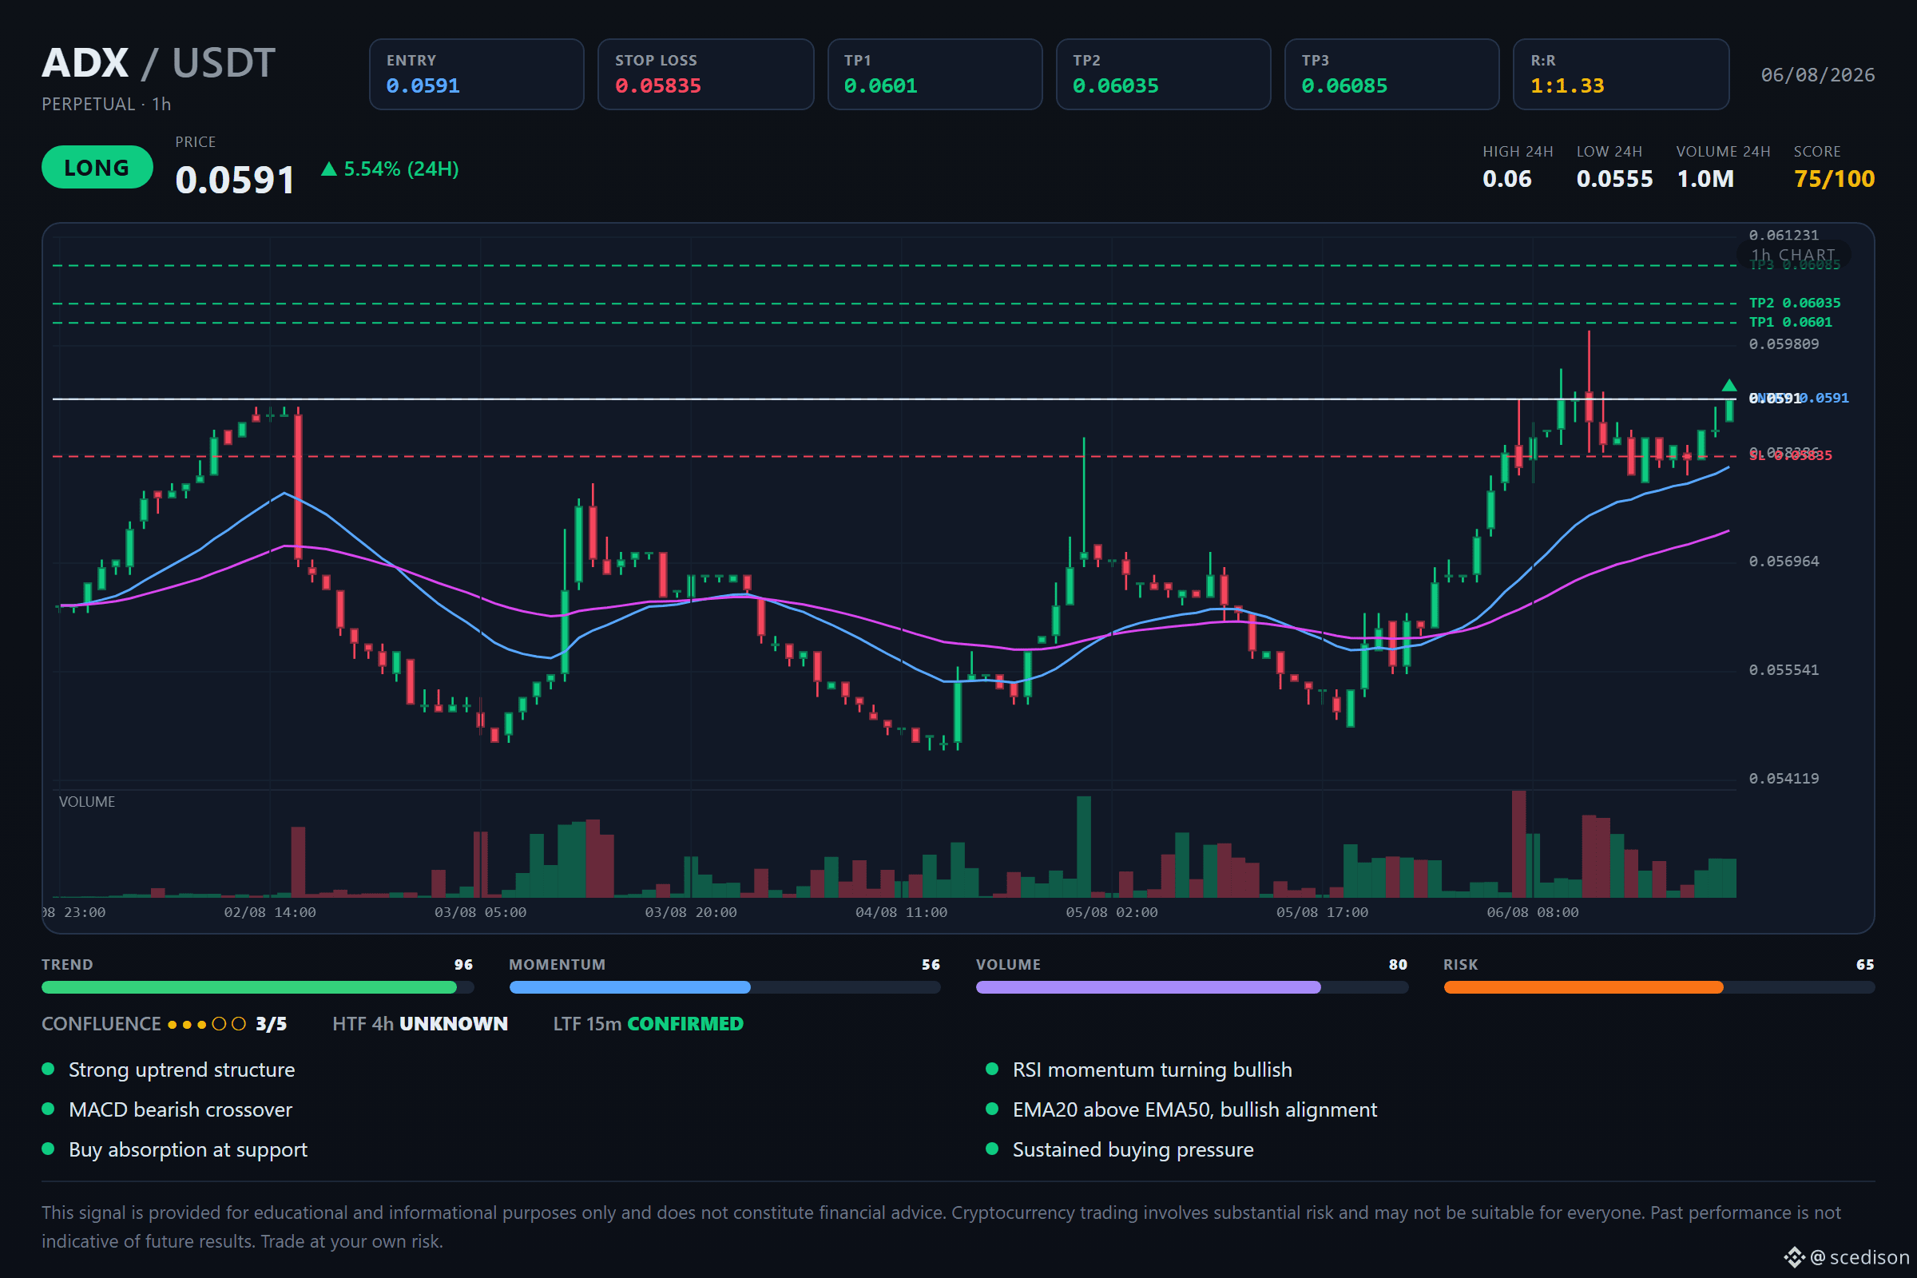Screen dimensions: 1917x1278
Task: Click the 1h CHART label
Action: click(1793, 255)
